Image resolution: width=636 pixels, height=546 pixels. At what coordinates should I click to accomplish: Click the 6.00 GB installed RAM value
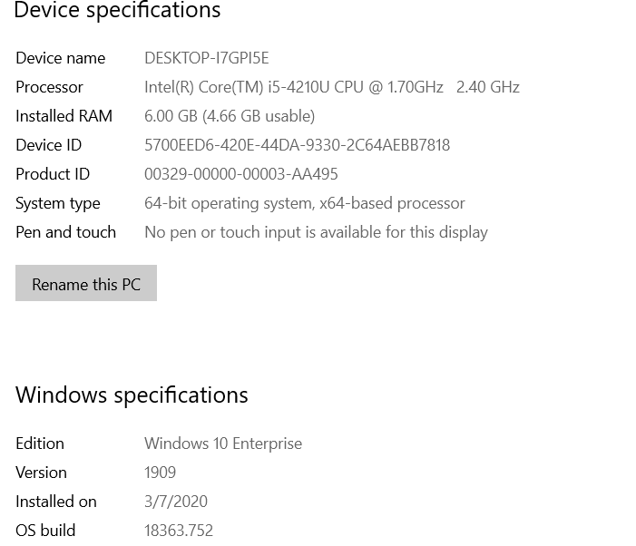230,116
